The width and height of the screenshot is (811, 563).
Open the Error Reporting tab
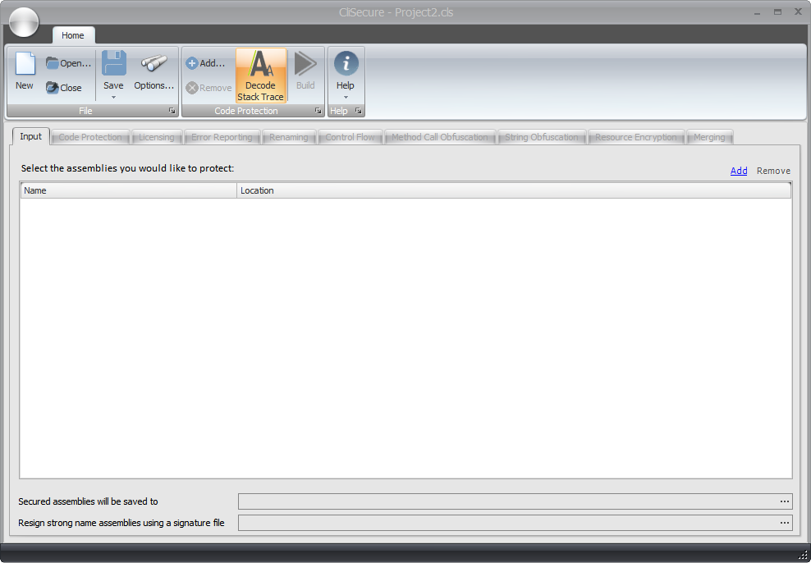pos(222,137)
